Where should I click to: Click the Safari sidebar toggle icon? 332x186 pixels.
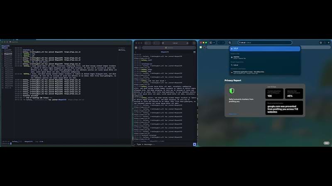pyautogui.click(x=210, y=43)
